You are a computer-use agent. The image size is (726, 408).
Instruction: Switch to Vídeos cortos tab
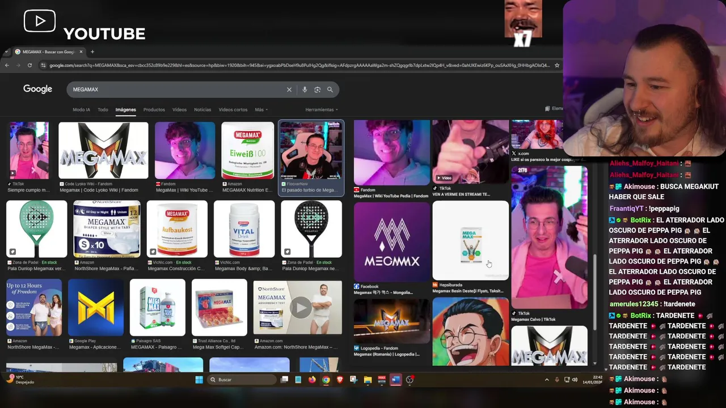(x=233, y=109)
